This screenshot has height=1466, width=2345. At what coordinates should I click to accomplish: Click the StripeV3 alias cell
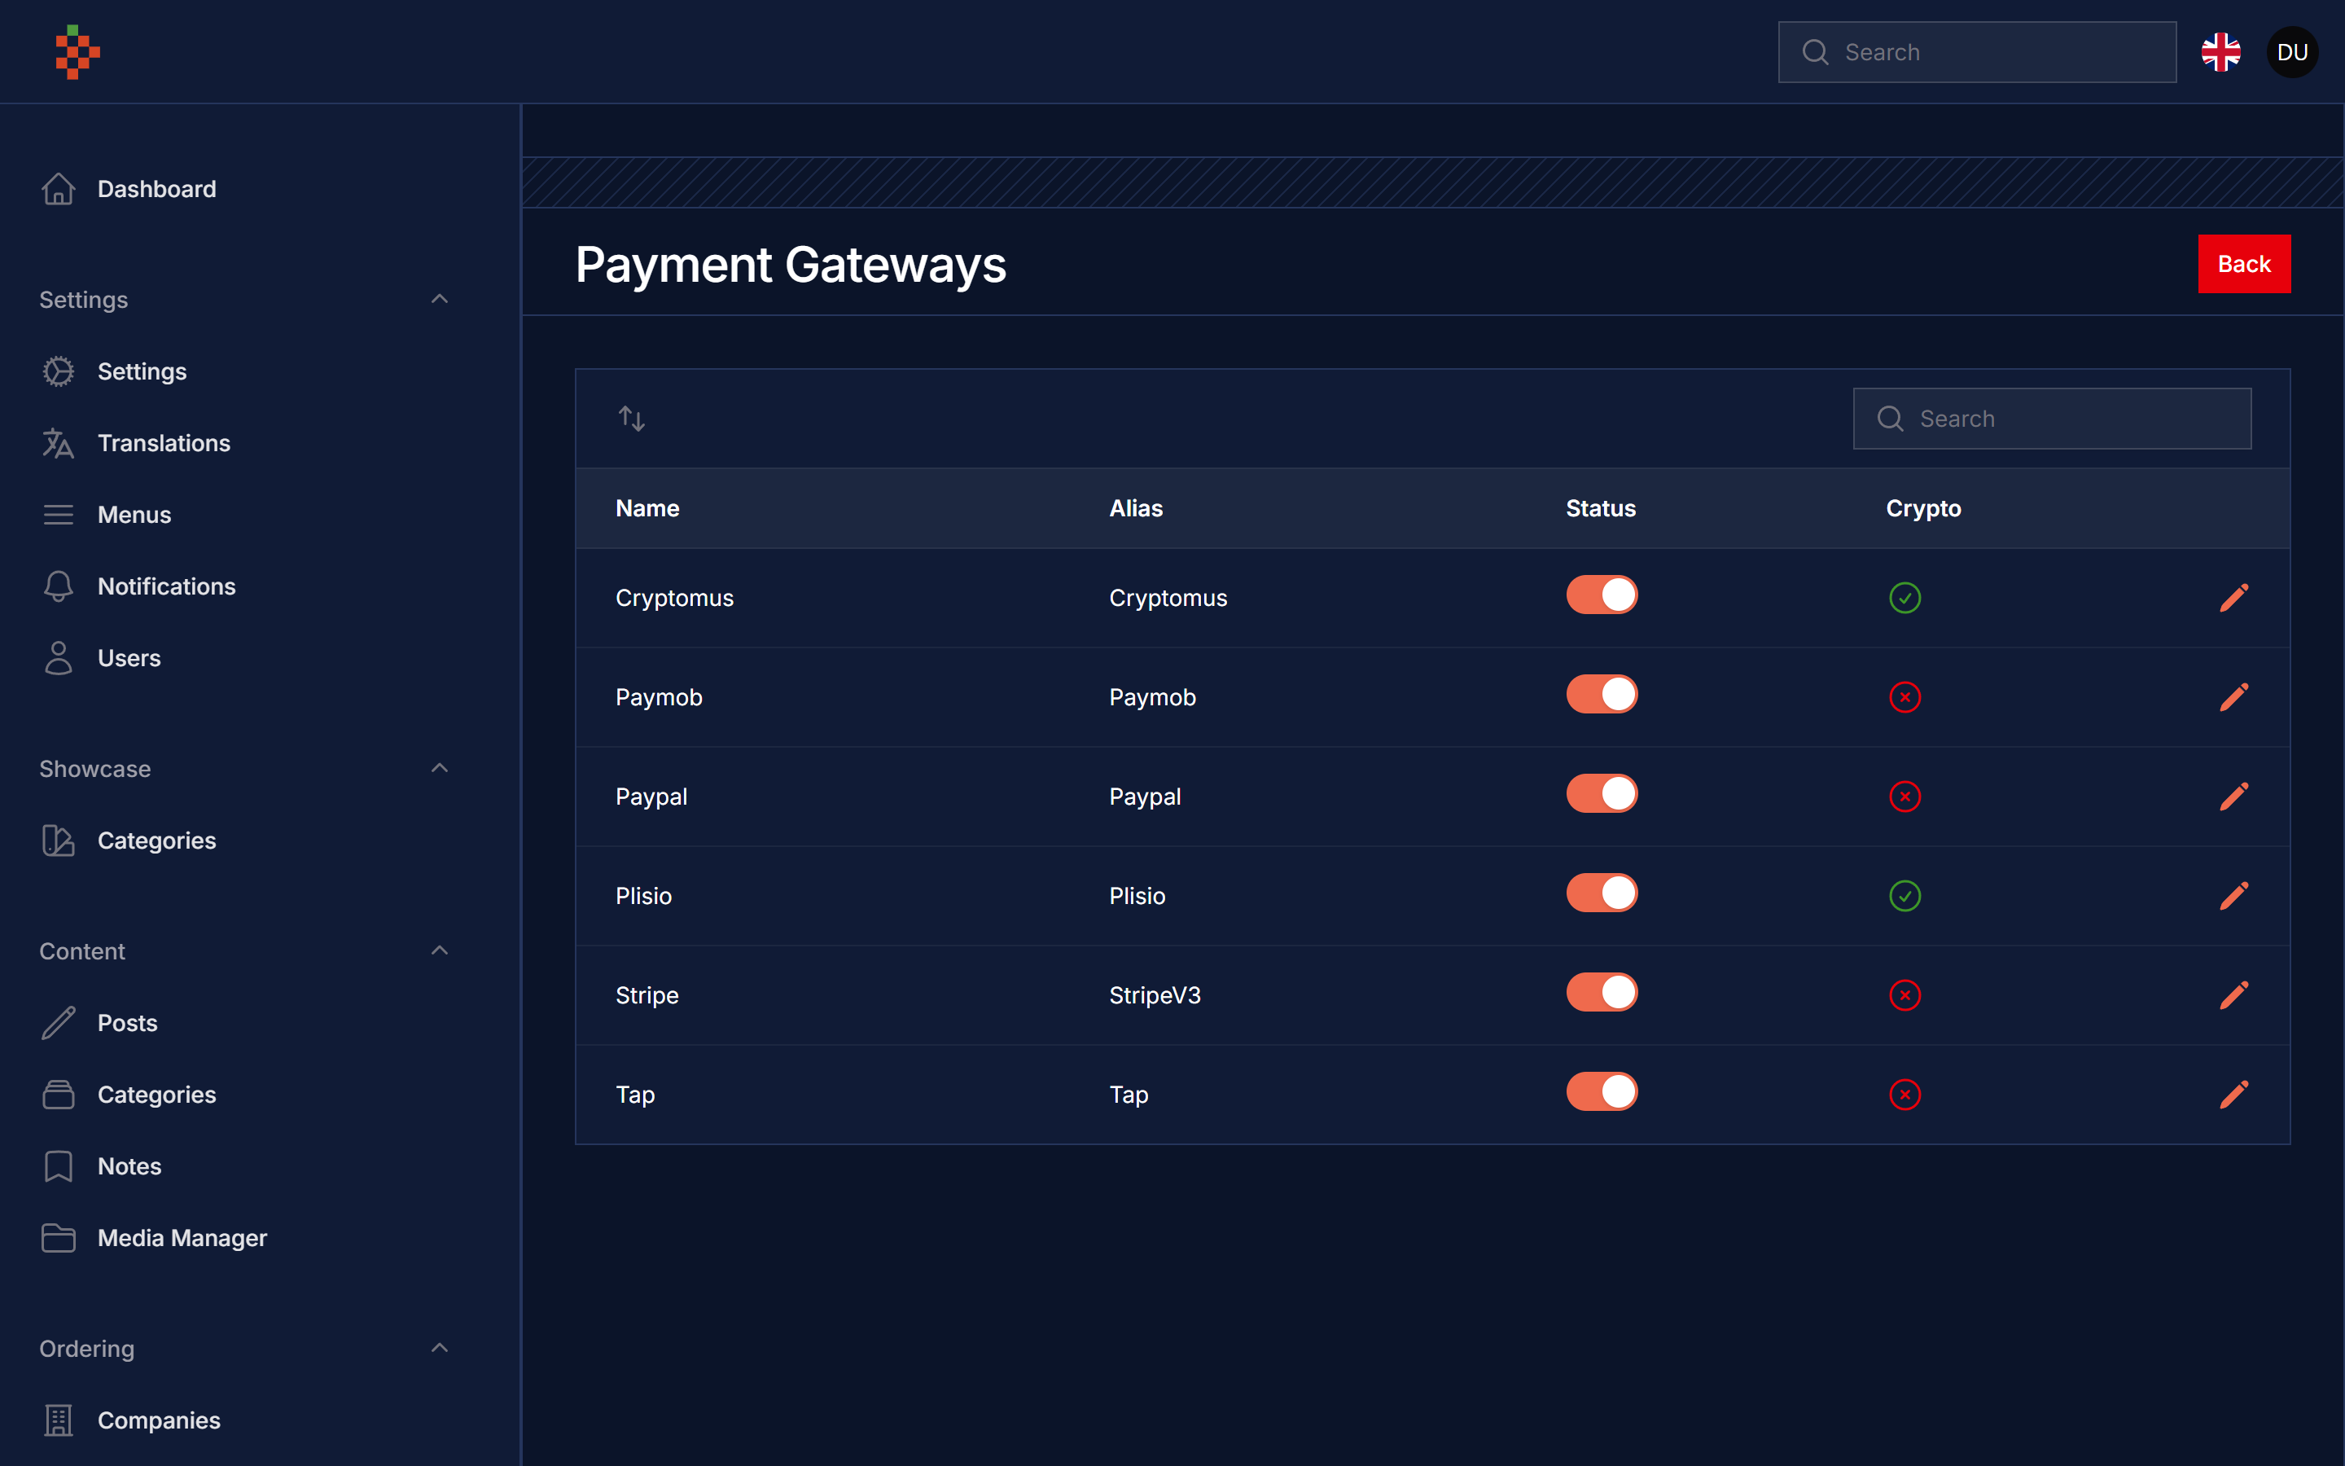1155,996
